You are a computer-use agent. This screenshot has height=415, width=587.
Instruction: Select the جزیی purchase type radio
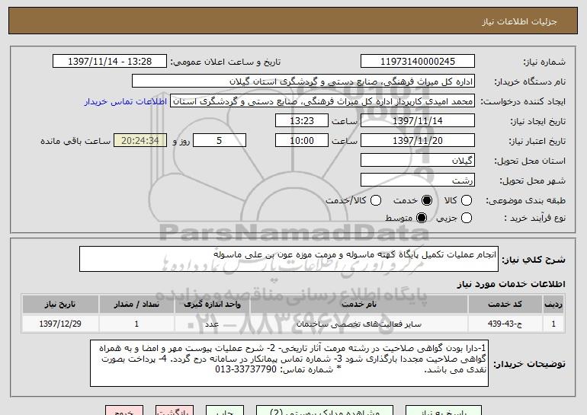click(466, 218)
